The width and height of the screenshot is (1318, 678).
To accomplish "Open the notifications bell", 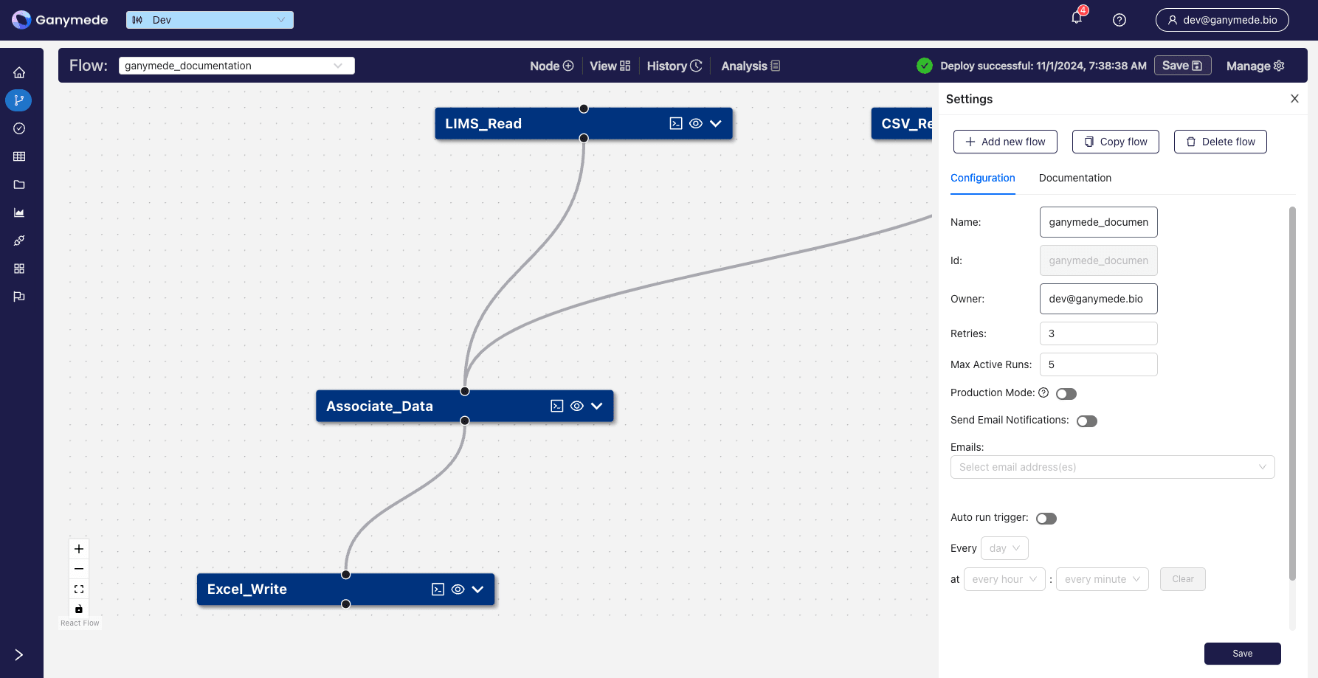I will pyautogui.click(x=1077, y=18).
